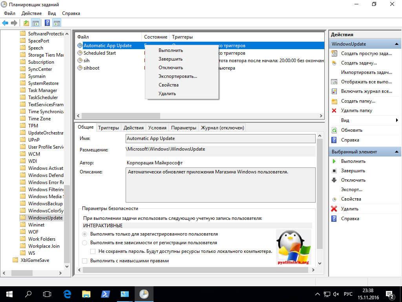The height and width of the screenshot is (302, 402).
Task: Open the Вид menu in menu bar
Action: click(x=52, y=13)
